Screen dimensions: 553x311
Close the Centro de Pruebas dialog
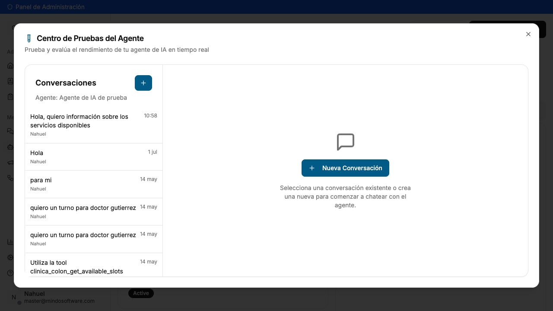pos(528,34)
